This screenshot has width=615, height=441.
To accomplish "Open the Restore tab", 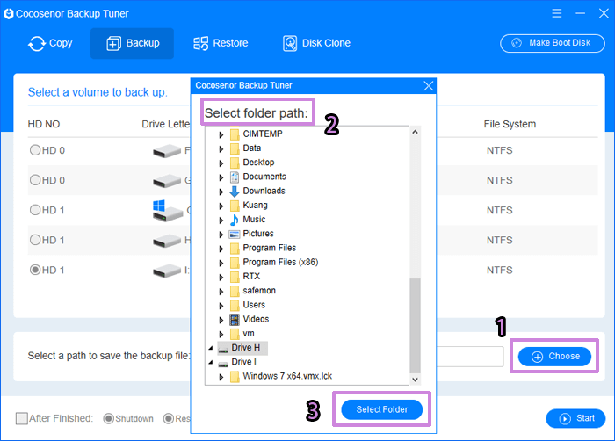I will click(x=221, y=43).
